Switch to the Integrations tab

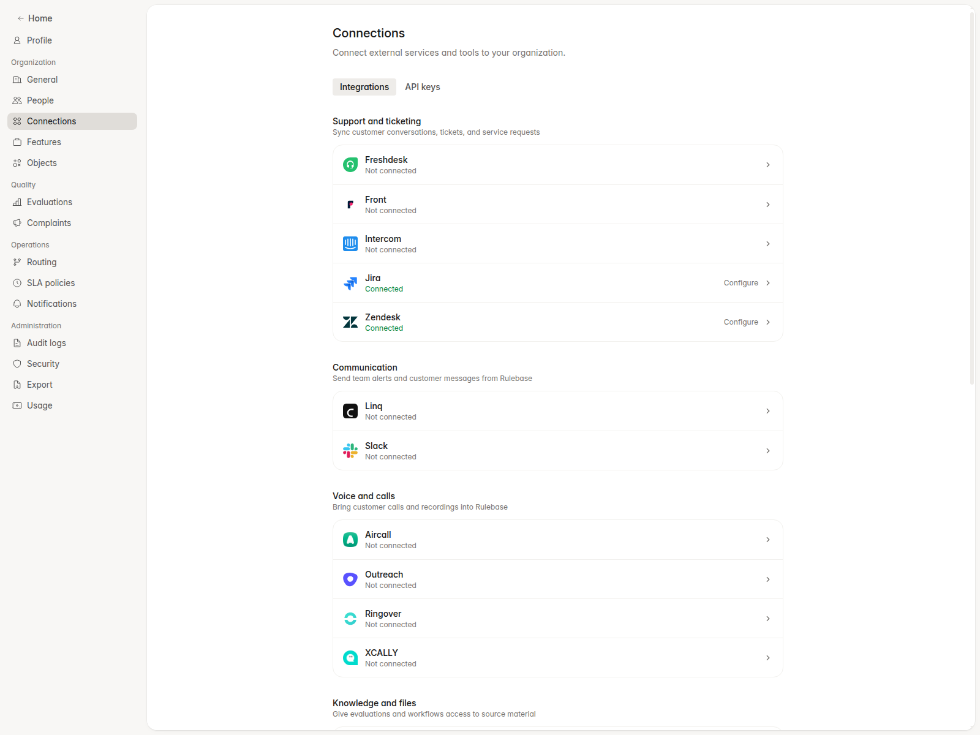tap(364, 87)
